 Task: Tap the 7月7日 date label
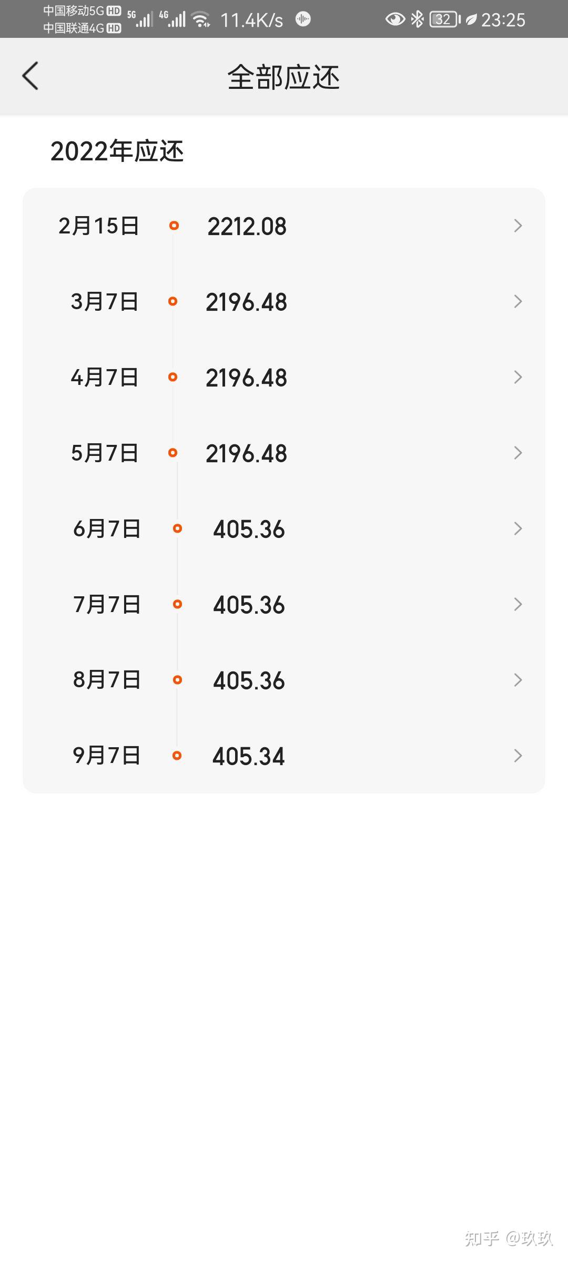tap(107, 604)
